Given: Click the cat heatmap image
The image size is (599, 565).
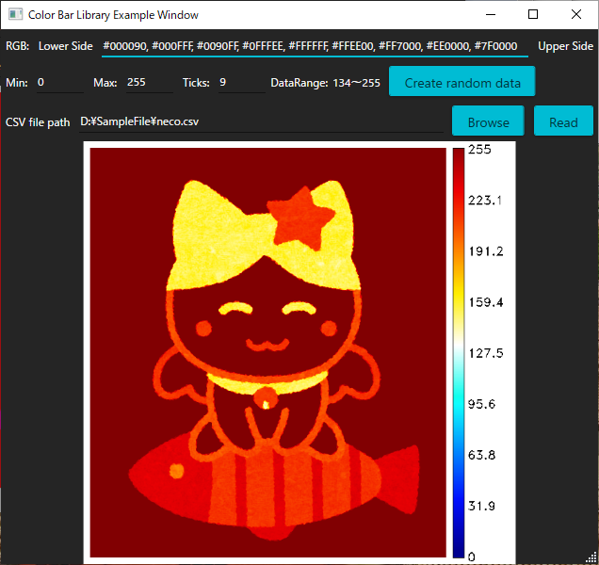Looking at the screenshot, I should coord(267,352).
